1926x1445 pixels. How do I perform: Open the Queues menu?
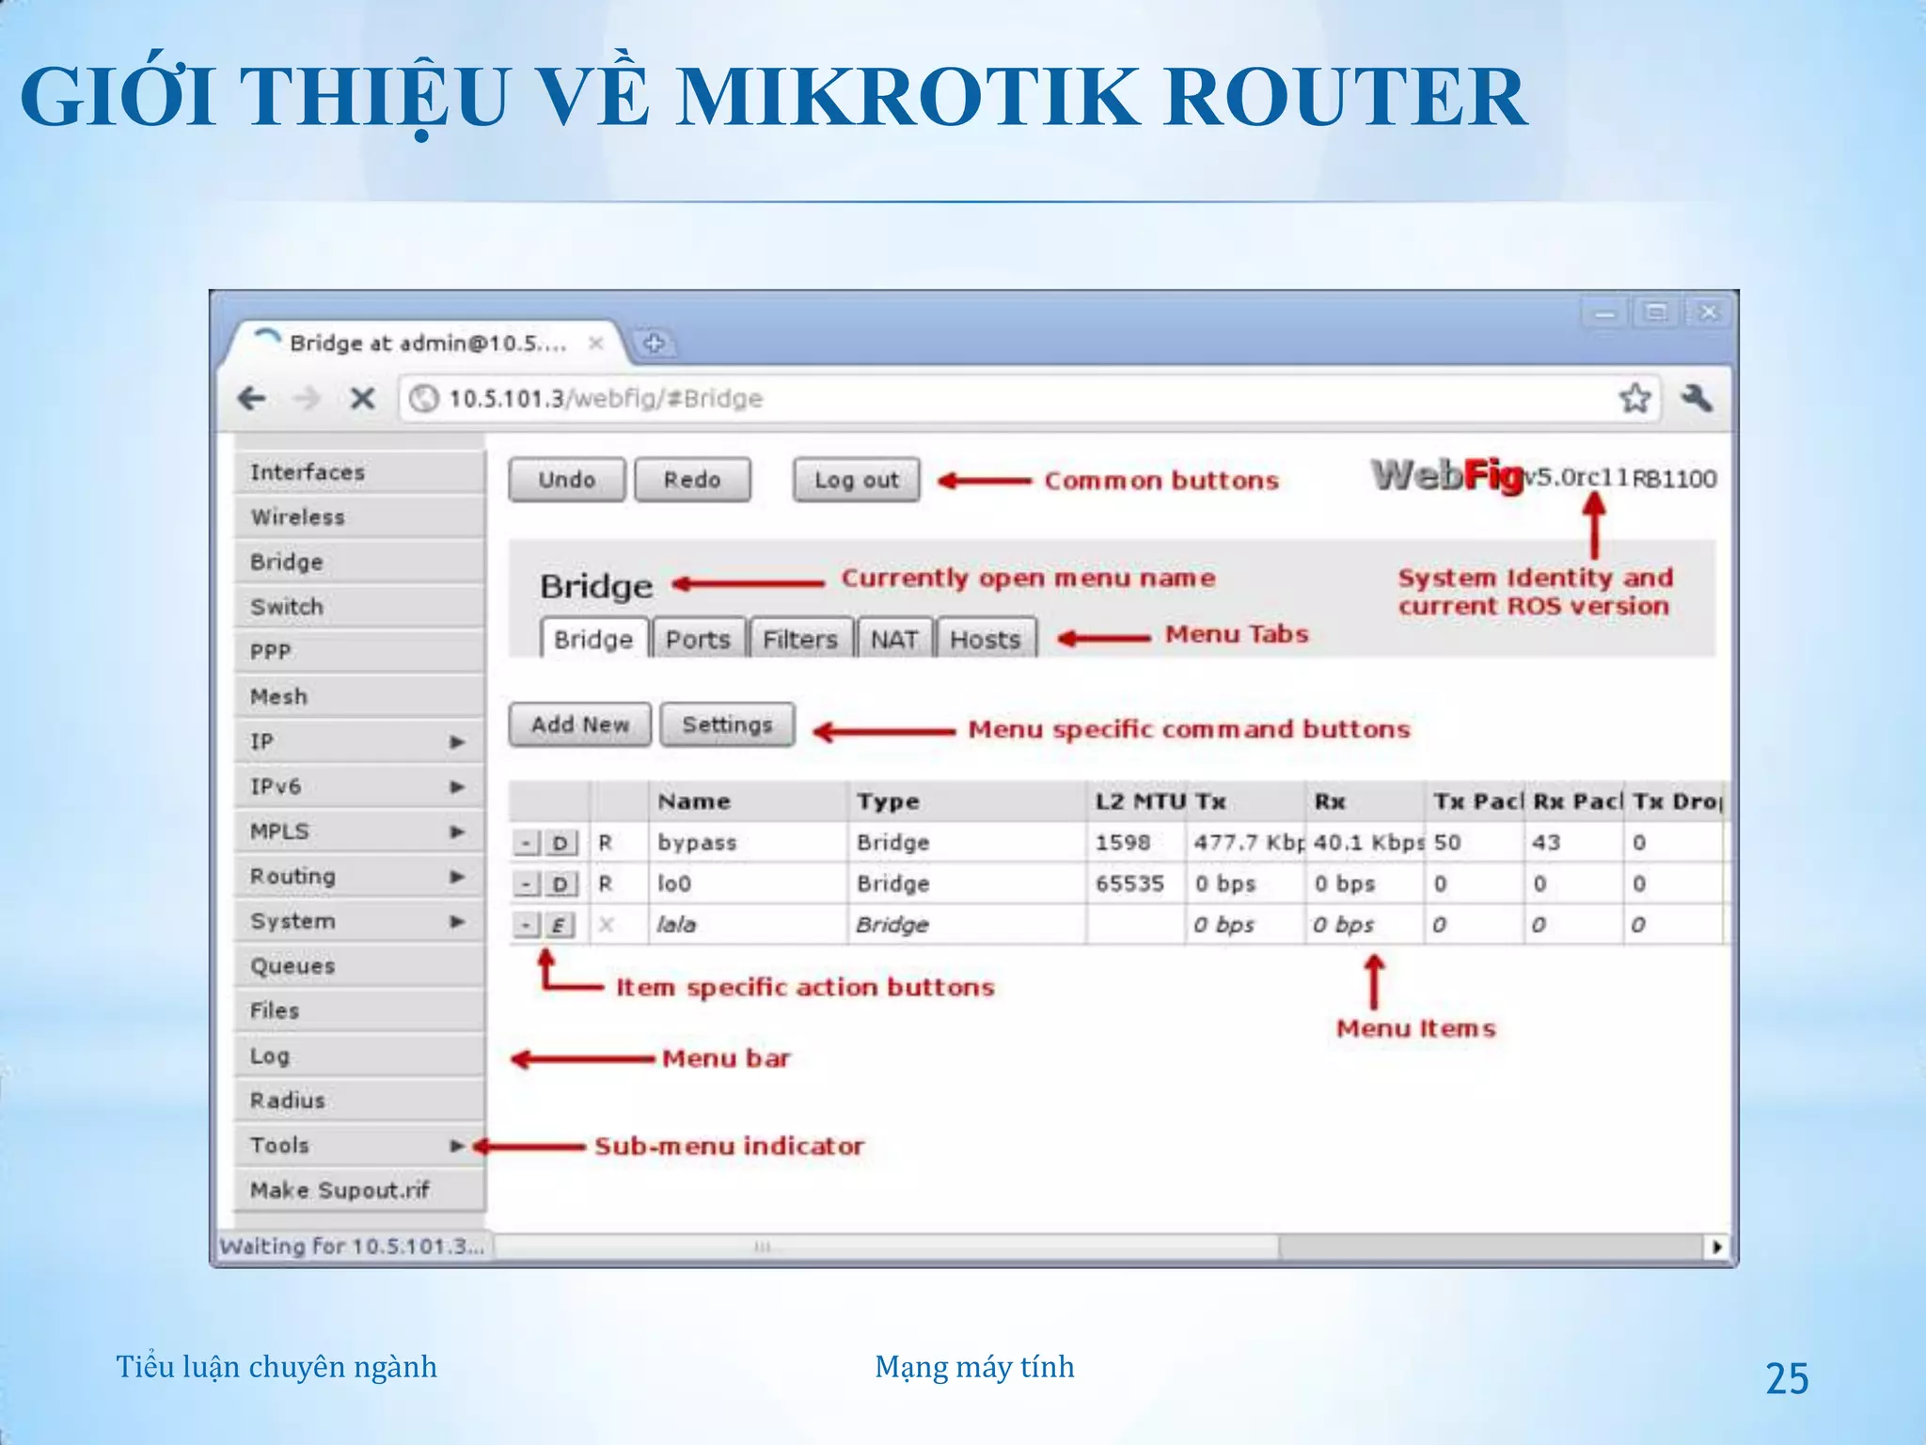click(x=359, y=966)
